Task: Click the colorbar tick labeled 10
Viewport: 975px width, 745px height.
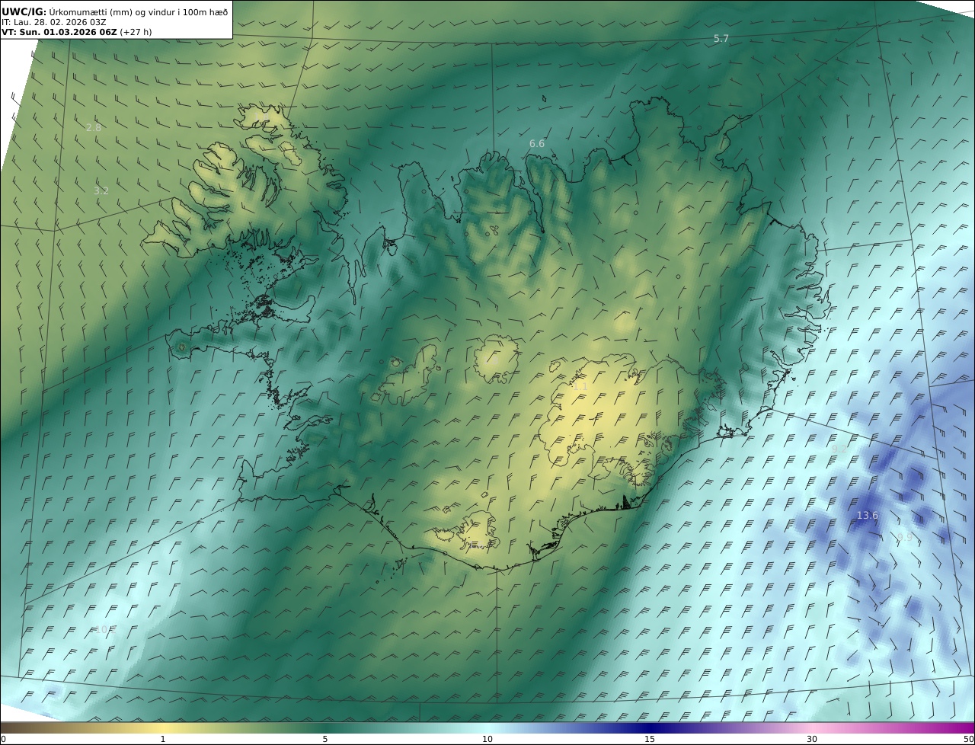Action: (x=487, y=739)
